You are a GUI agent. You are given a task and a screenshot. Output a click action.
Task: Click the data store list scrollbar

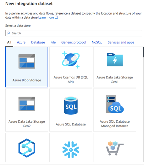[143, 52]
